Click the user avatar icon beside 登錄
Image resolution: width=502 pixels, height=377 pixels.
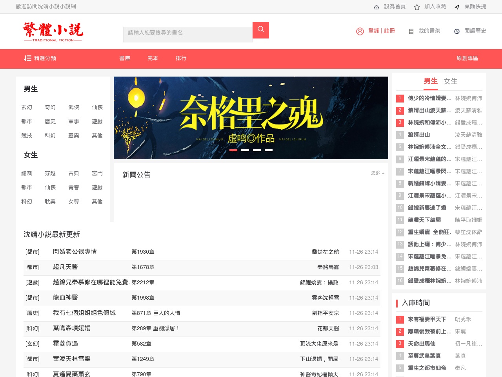(x=360, y=31)
